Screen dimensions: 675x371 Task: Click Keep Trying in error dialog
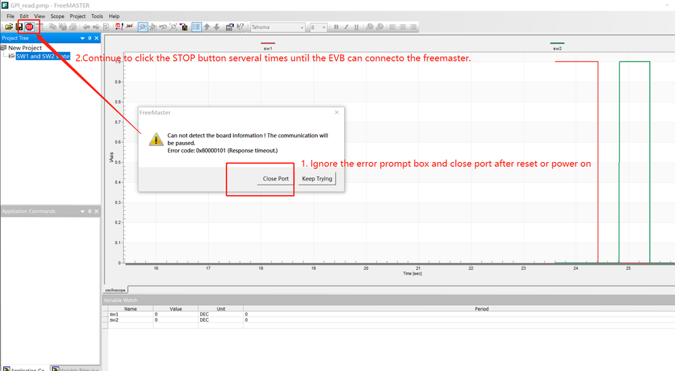tap(317, 178)
